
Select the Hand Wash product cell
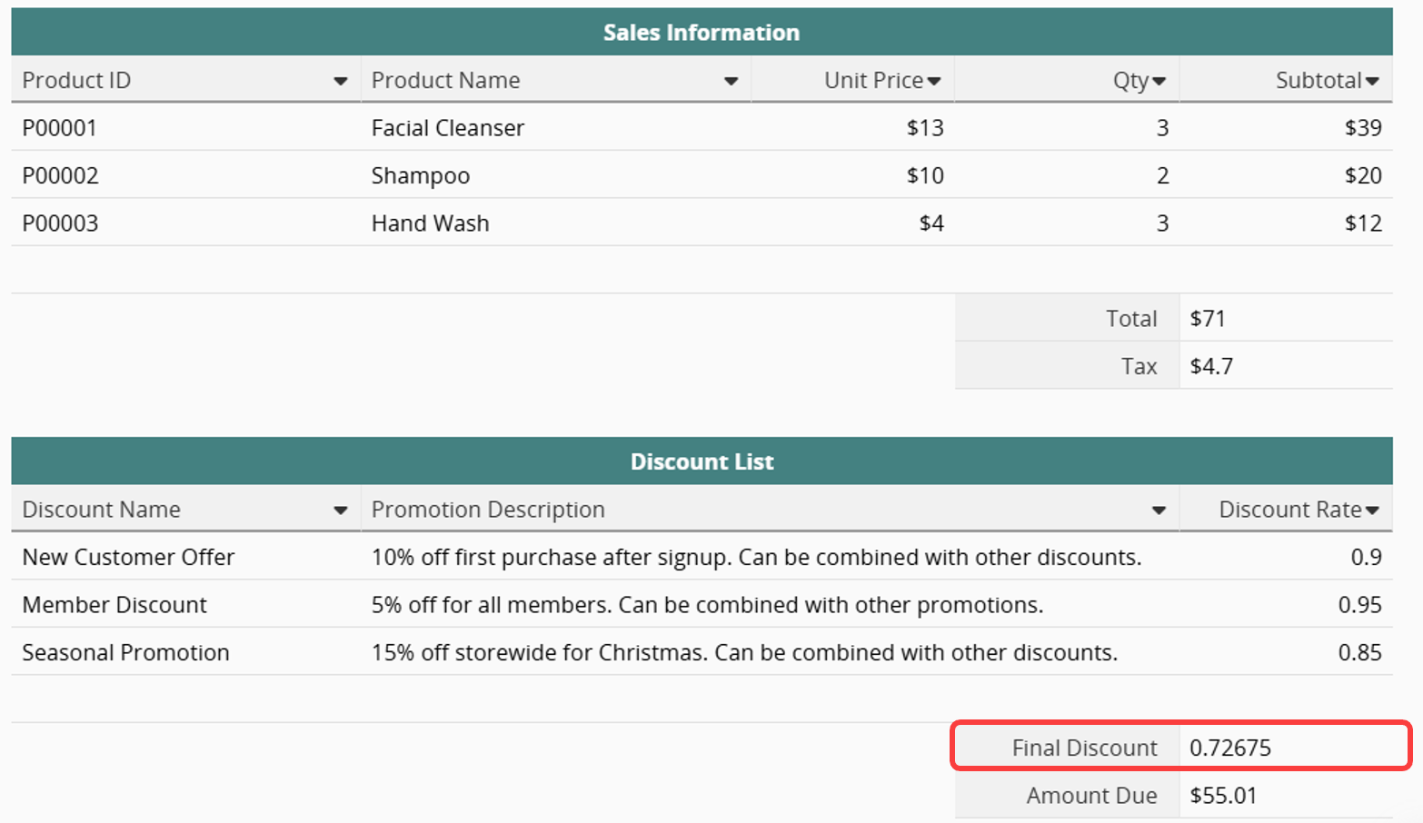(430, 223)
